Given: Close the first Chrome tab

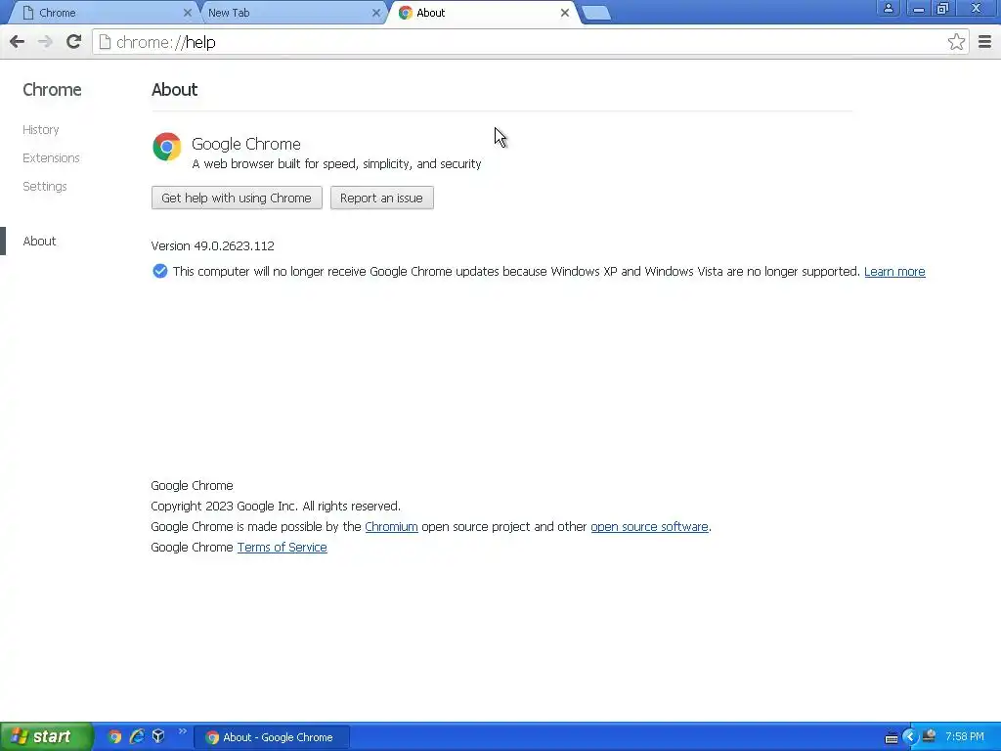Looking at the screenshot, I should (x=187, y=13).
